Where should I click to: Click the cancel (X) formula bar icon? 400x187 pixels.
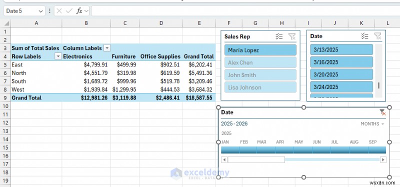pos(59,10)
